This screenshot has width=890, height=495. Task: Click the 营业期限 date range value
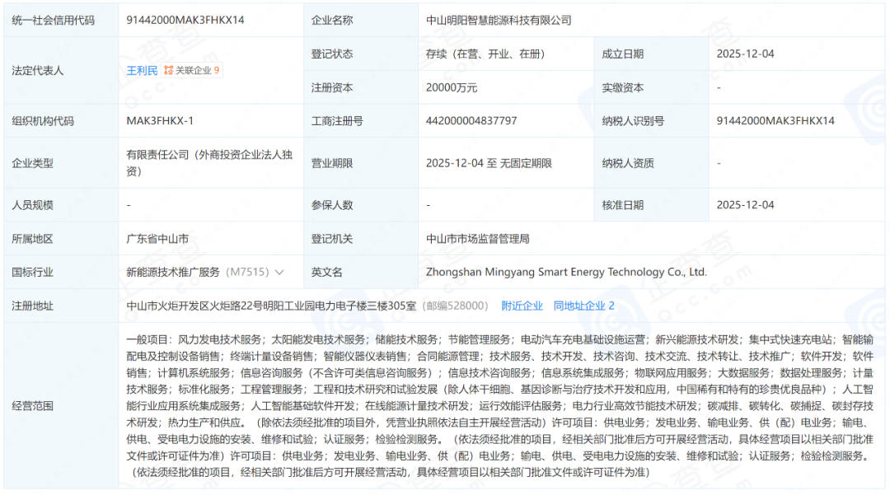coord(489,163)
